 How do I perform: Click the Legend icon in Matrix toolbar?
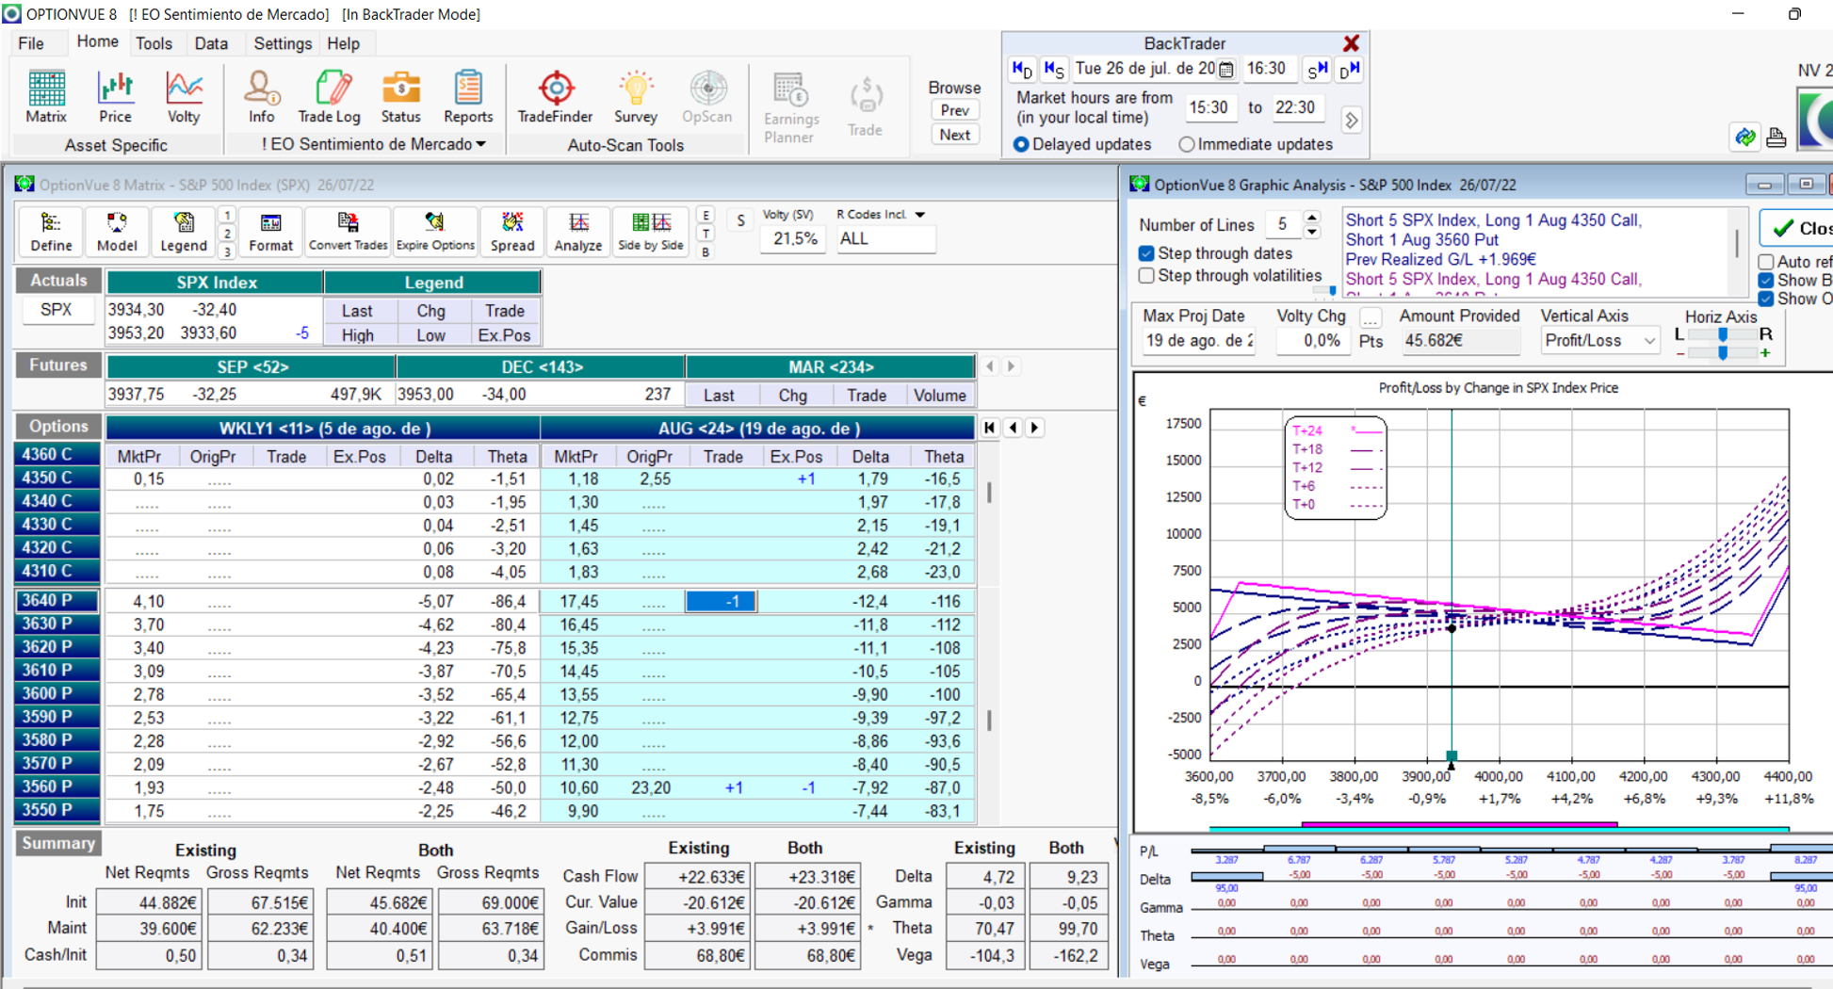(x=183, y=232)
